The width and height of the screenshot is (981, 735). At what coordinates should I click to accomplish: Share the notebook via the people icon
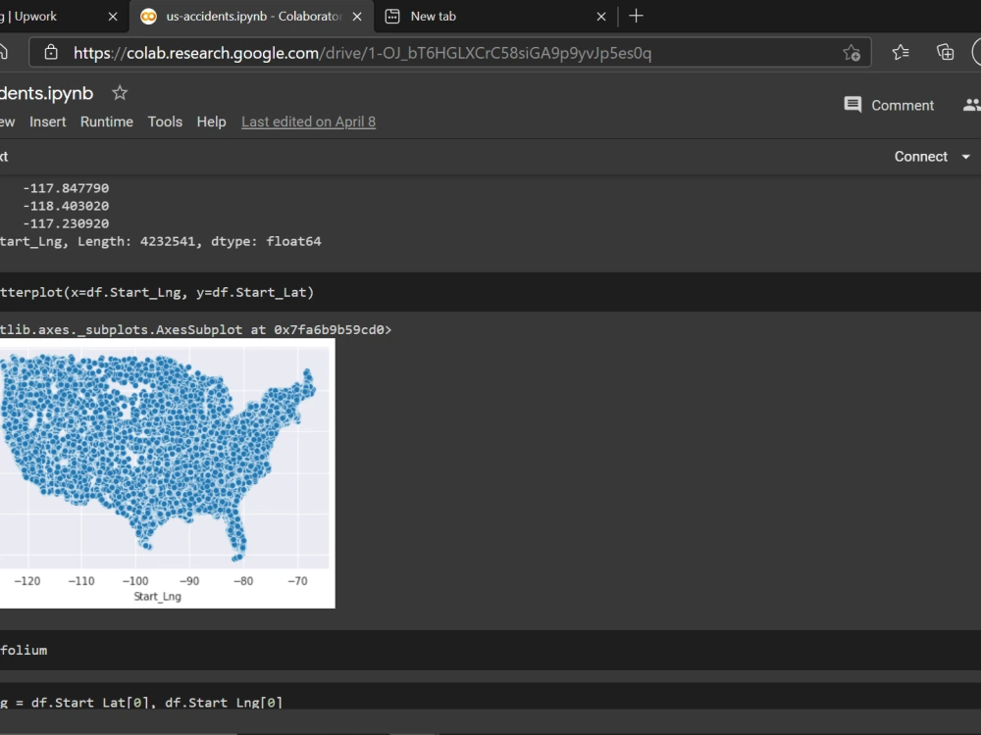971,105
